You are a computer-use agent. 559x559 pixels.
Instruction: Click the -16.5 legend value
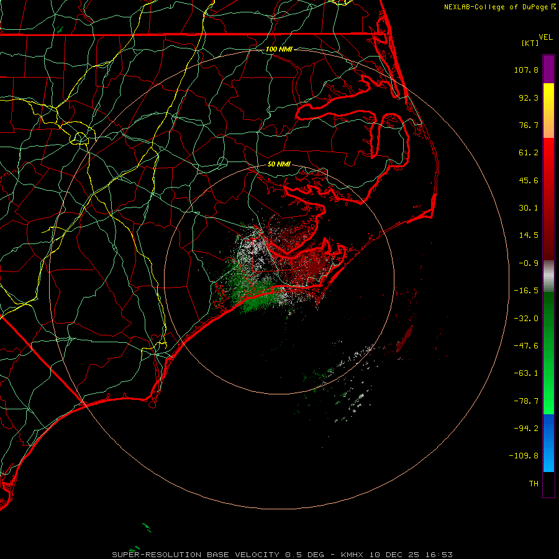coord(526,291)
